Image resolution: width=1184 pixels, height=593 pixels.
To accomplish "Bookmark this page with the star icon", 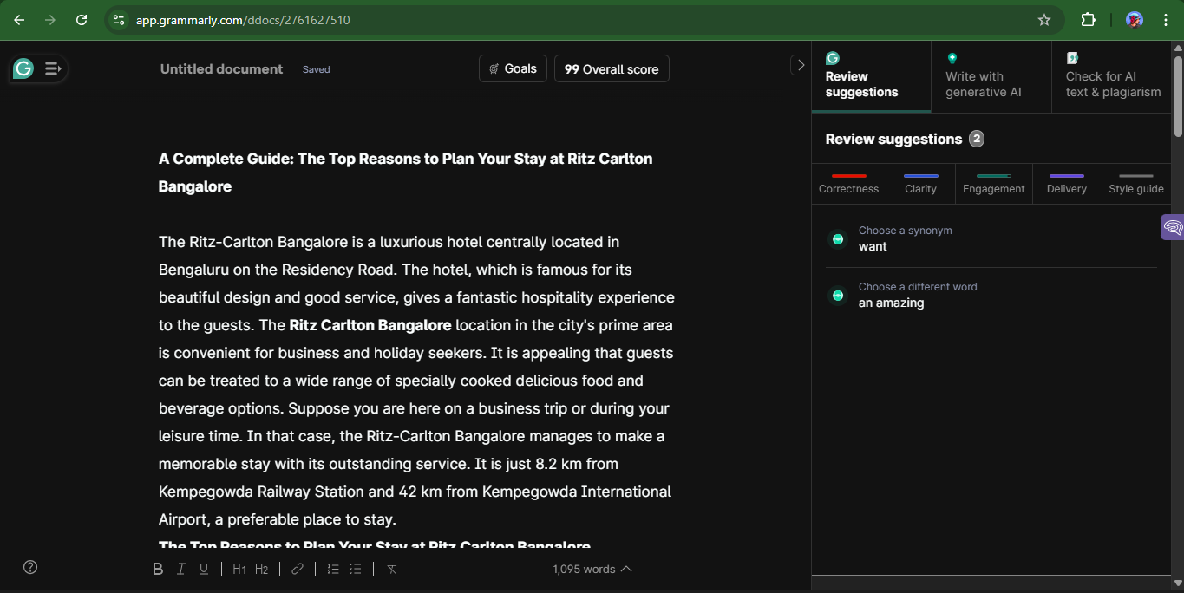I will click(1044, 20).
